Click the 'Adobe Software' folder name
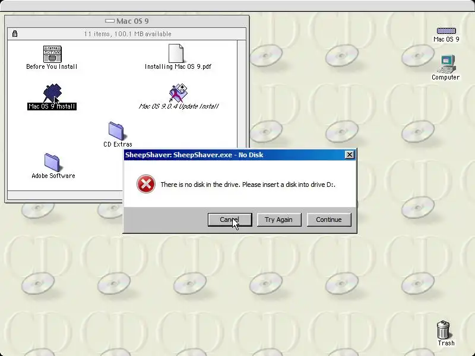This screenshot has height=356, width=475. (x=53, y=176)
